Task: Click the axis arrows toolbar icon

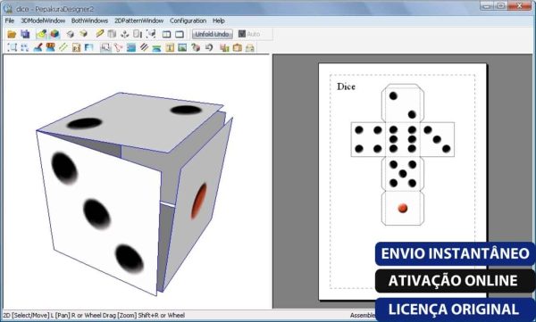Action: tap(124, 34)
